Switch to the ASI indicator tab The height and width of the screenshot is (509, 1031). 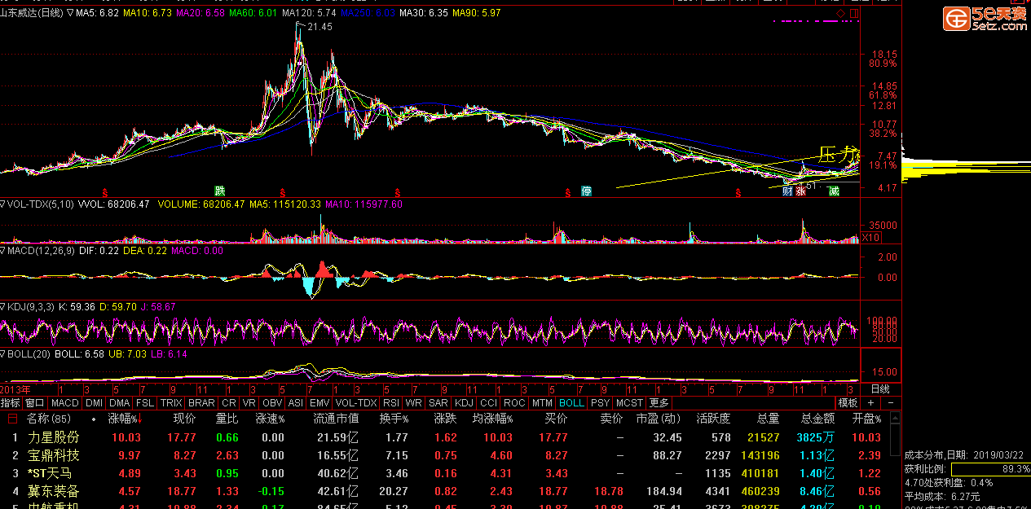point(296,402)
